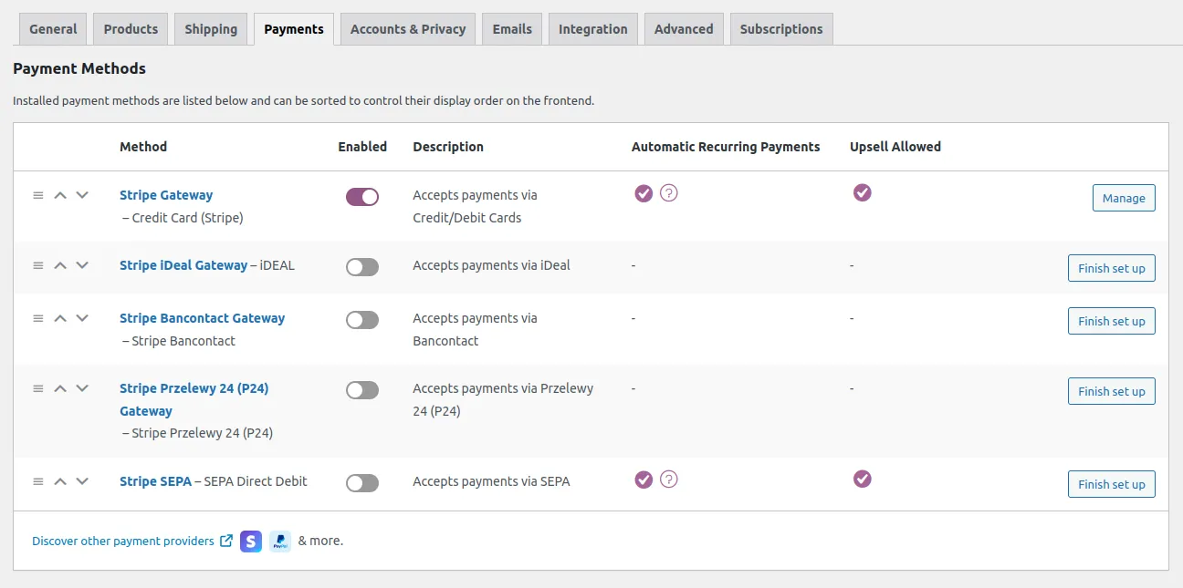Select the Payments tab

294,29
